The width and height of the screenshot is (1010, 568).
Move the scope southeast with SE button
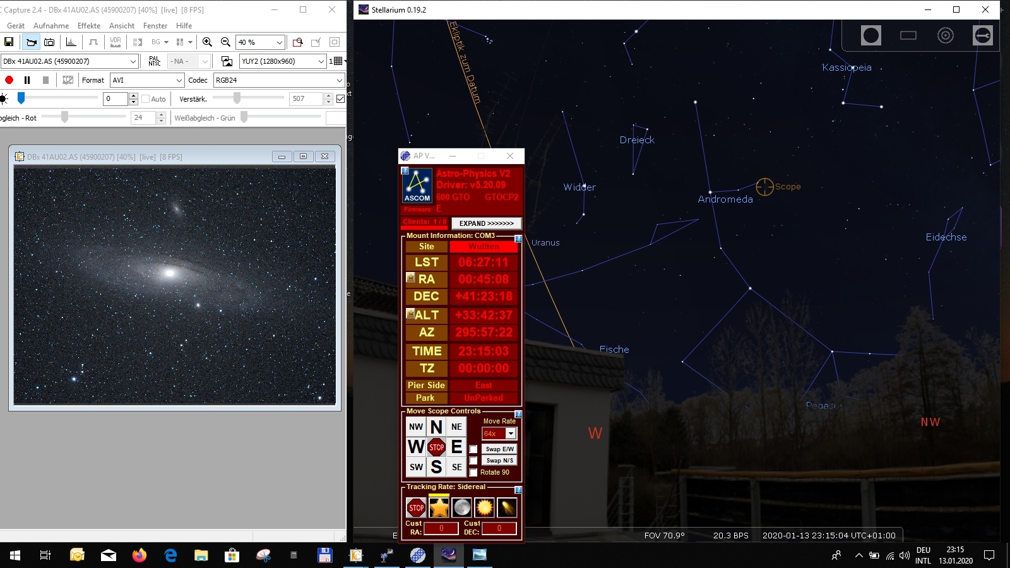pos(456,468)
